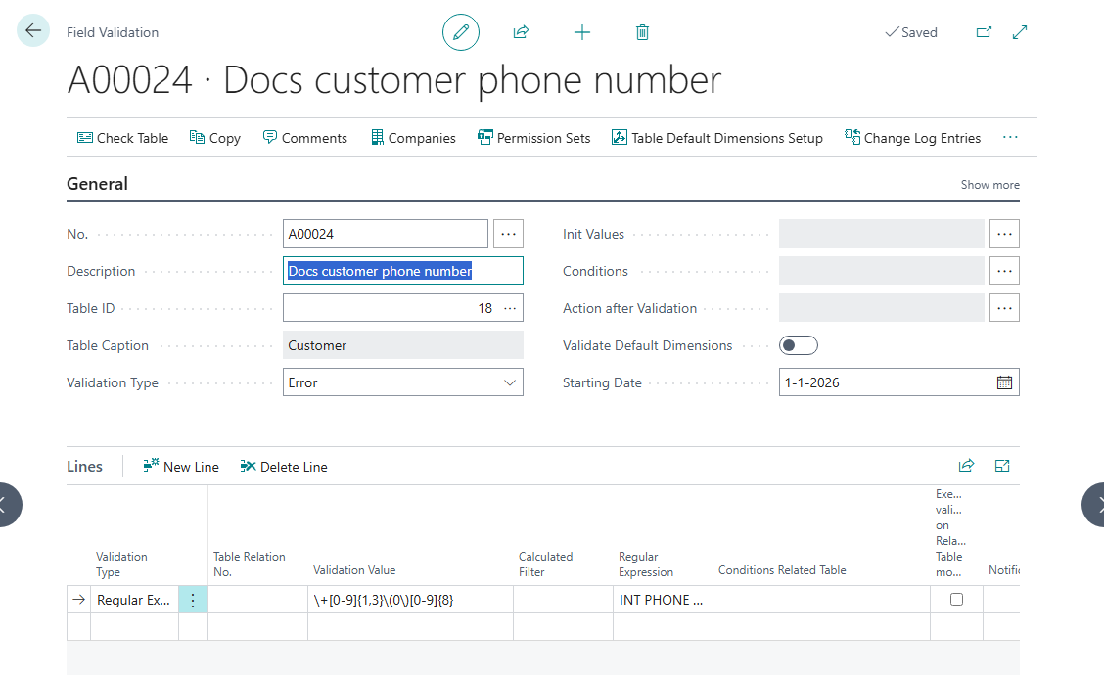Delete record using trash icon
This screenshot has width=1104, height=675.
click(x=642, y=32)
